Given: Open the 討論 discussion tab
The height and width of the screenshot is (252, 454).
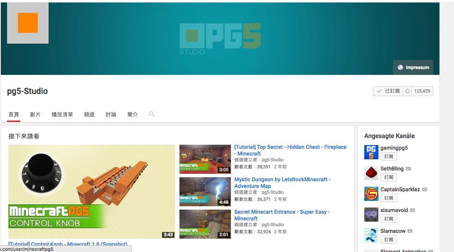Looking at the screenshot, I should click(x=111, y=114).
